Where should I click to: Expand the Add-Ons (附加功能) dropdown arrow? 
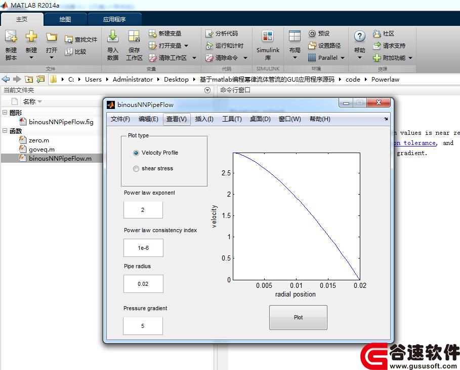[x=410, y=58]
